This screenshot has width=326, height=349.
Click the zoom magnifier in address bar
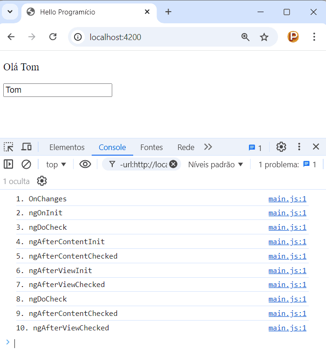pos(245,37)
